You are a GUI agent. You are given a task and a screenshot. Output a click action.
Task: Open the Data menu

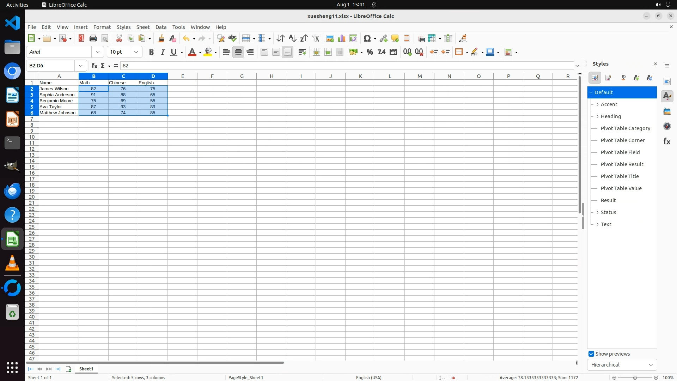tap(161, 27)
